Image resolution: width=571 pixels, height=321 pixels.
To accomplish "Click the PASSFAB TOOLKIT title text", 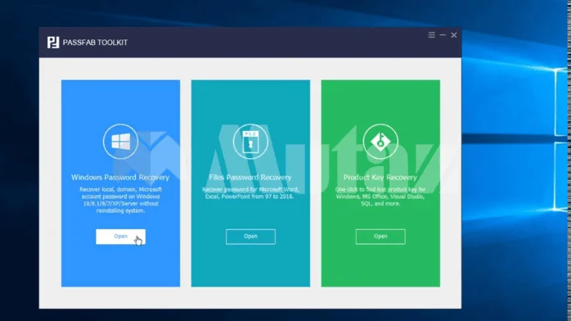I will pos(95,43).
